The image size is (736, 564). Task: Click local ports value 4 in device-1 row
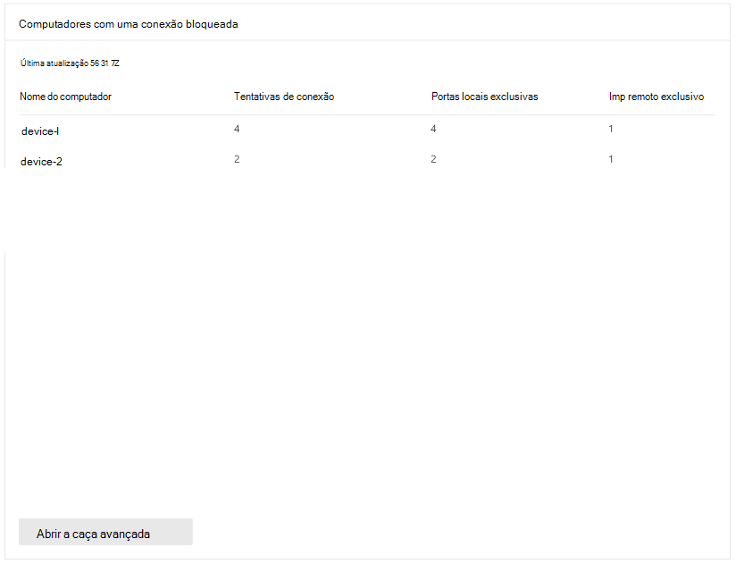click(x=433, y=129)
